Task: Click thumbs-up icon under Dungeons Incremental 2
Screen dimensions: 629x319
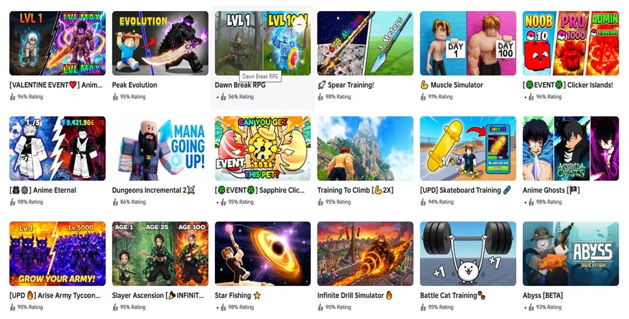Action: click(115, 202)
